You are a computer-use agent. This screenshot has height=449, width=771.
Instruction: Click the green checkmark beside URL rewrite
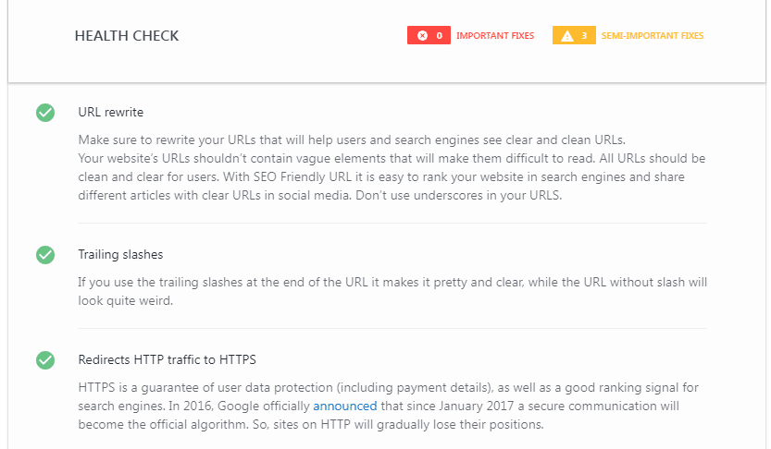pos(45,113)
